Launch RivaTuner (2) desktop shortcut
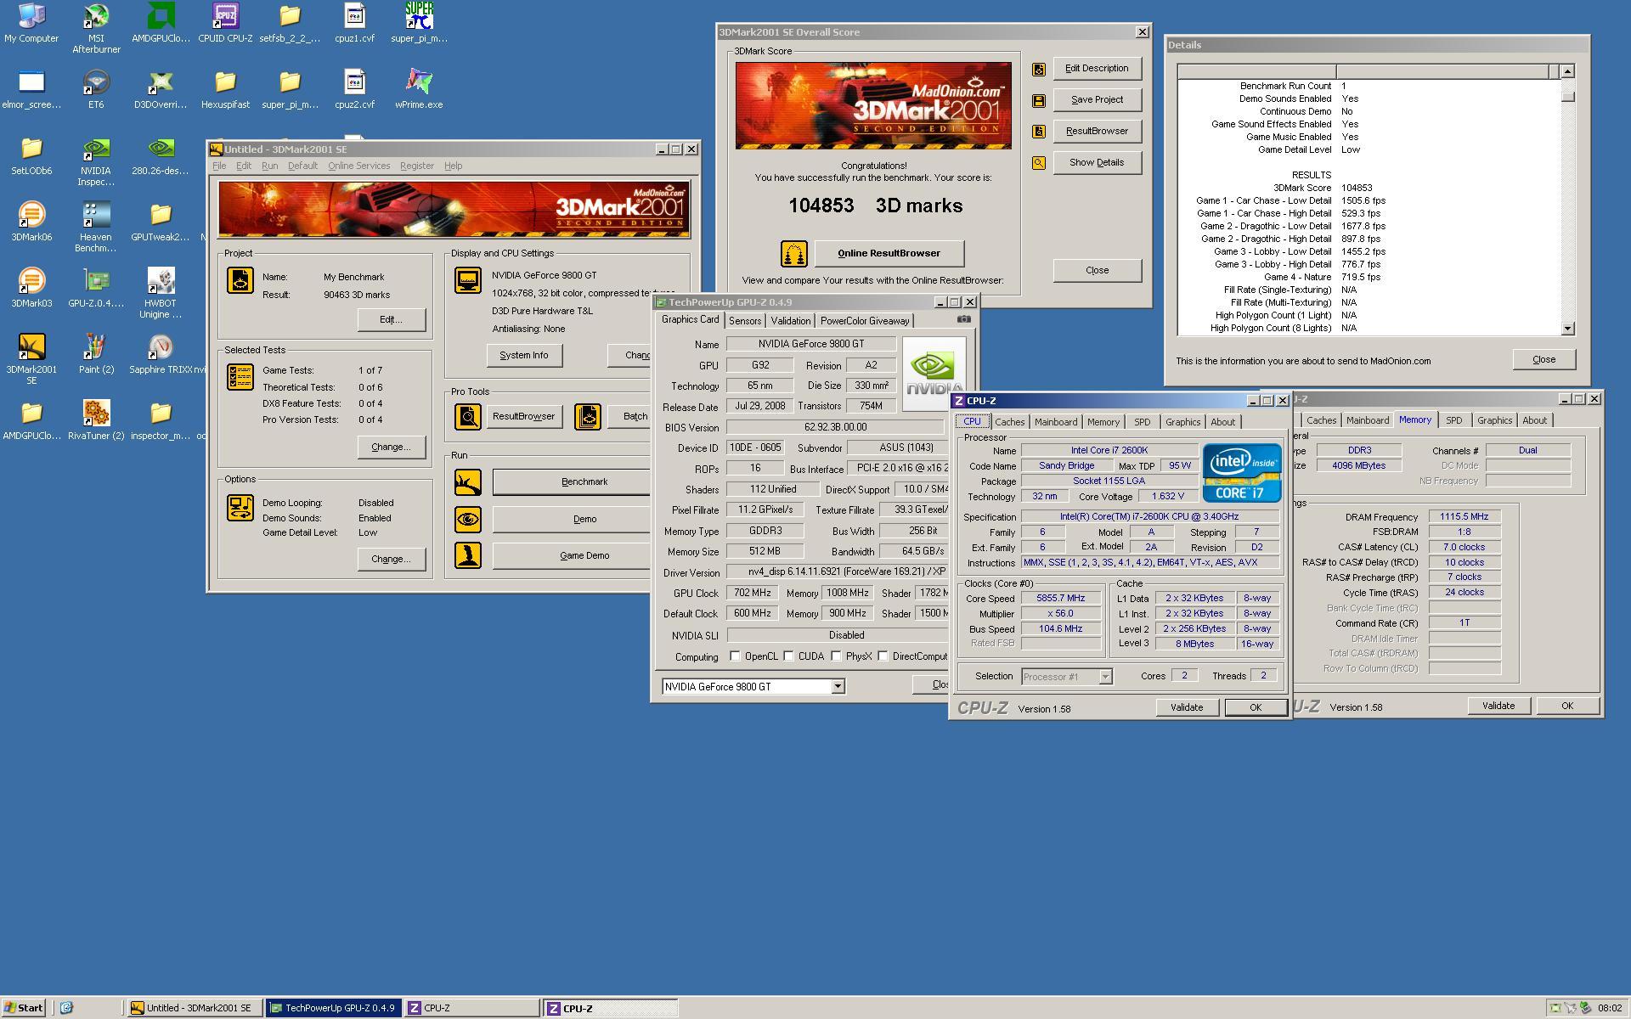Screen dimensions: 1631x1019 96,420
